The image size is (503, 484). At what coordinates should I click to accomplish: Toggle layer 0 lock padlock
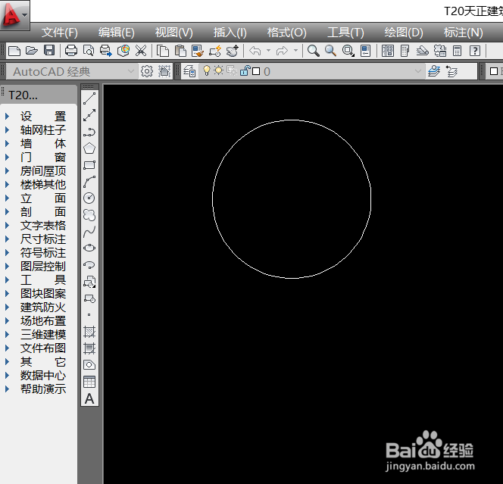[x=245, y=70]
